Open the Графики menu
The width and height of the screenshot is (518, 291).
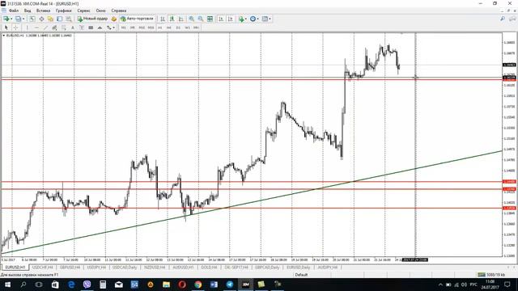tap(63, 11)
